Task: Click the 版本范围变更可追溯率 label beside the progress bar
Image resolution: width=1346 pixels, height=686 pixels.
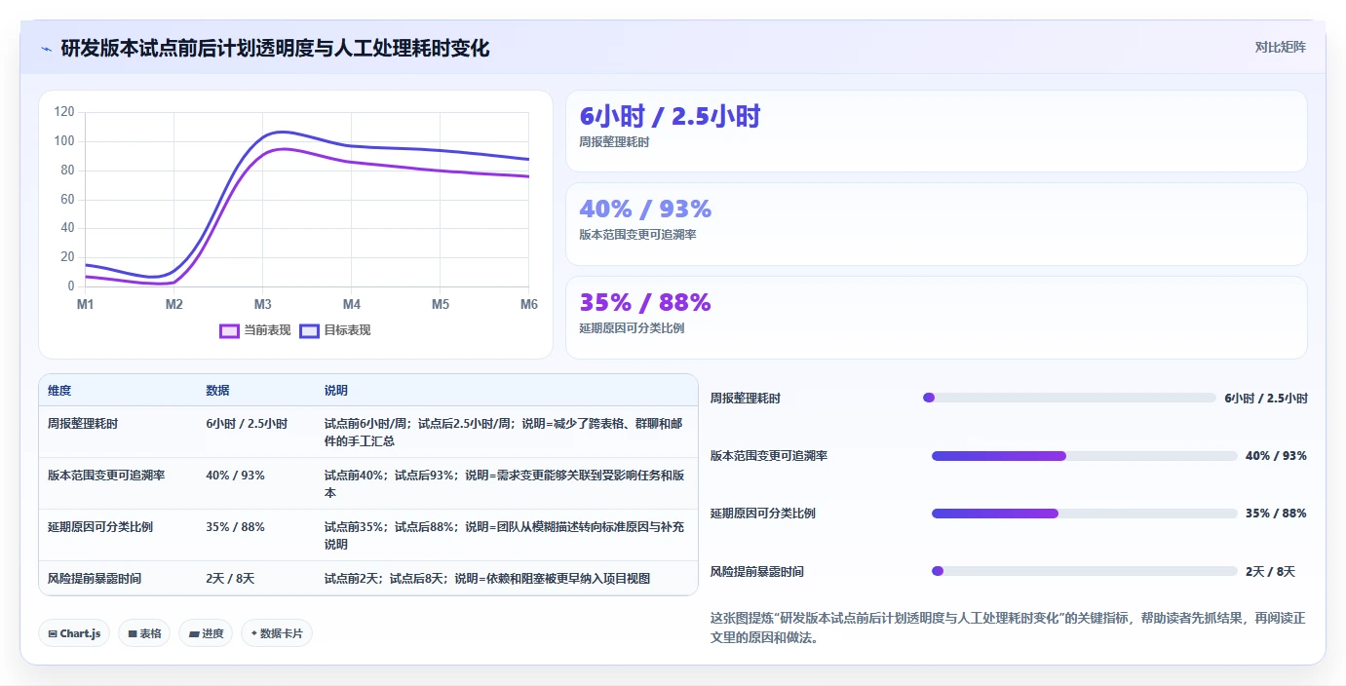Action: (x=769, y=456)
